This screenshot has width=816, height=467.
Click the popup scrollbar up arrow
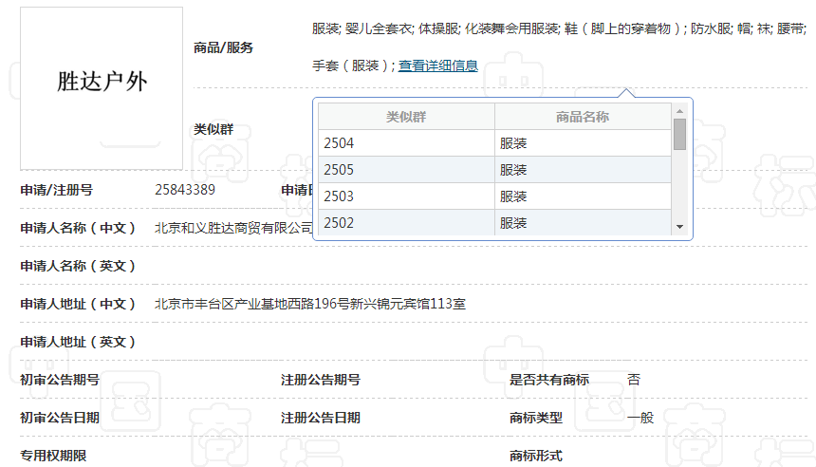pos(679,110)
